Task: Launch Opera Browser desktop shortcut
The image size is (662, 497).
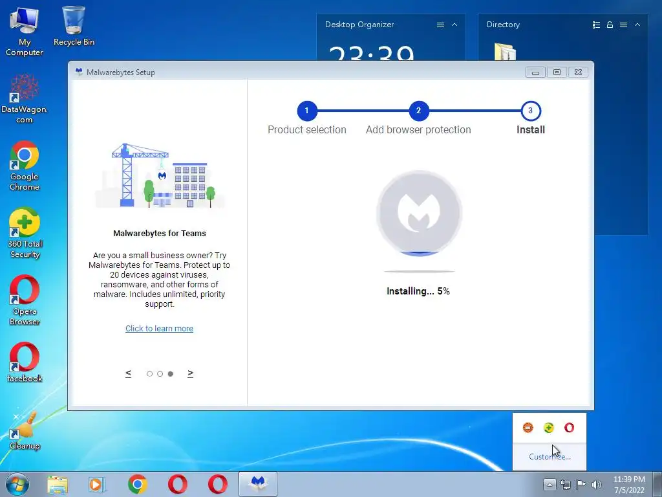Action: (24, 300)
